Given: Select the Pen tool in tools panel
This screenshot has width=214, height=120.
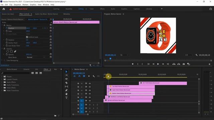Looking at the screenshot, I should click(67, 90).
